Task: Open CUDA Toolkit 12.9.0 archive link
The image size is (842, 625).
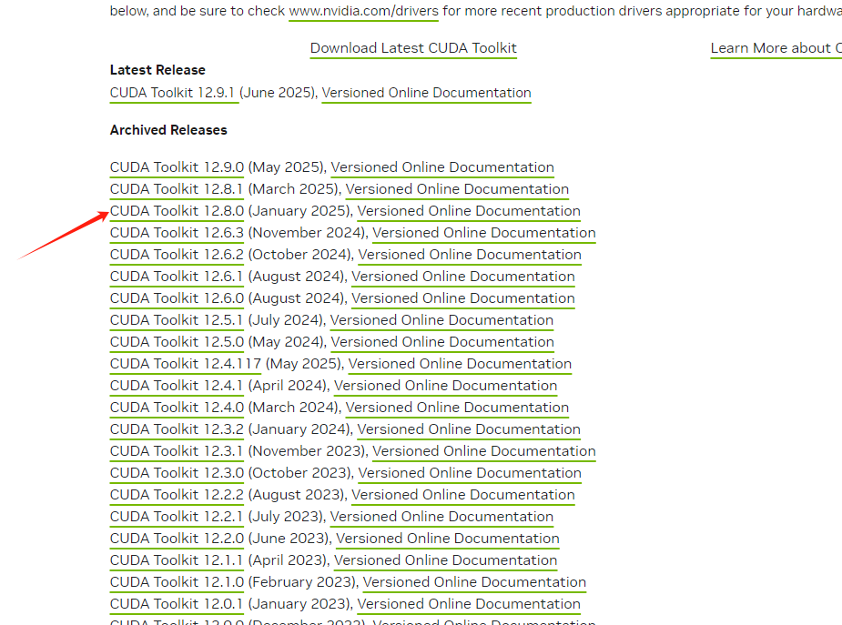Action: (x=177, y=166)
